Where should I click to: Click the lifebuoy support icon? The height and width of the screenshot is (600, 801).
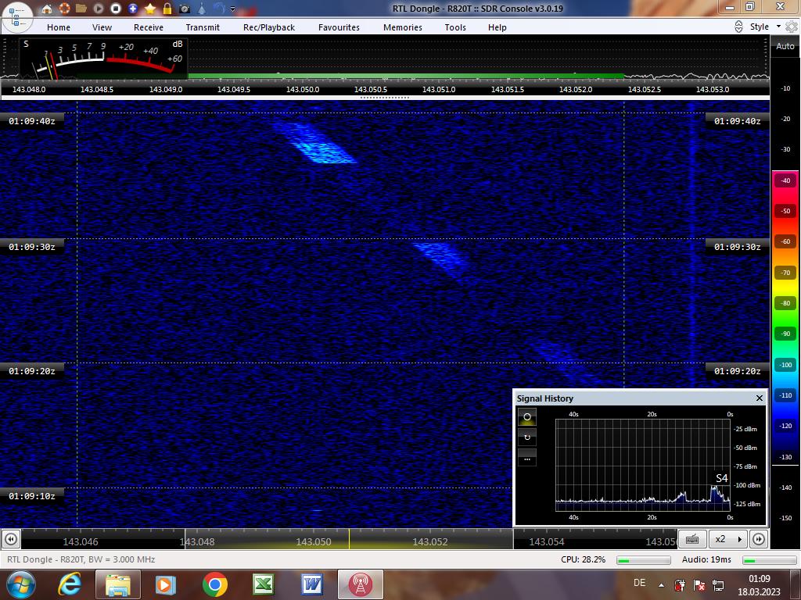(64, 9)
